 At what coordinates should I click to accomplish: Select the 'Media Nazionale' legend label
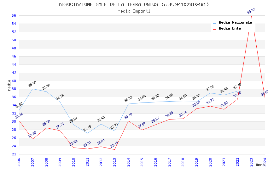(x=235, y=22)
